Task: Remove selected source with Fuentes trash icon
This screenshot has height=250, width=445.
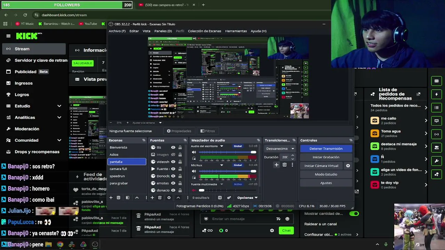Action: (x=160, y=198)
